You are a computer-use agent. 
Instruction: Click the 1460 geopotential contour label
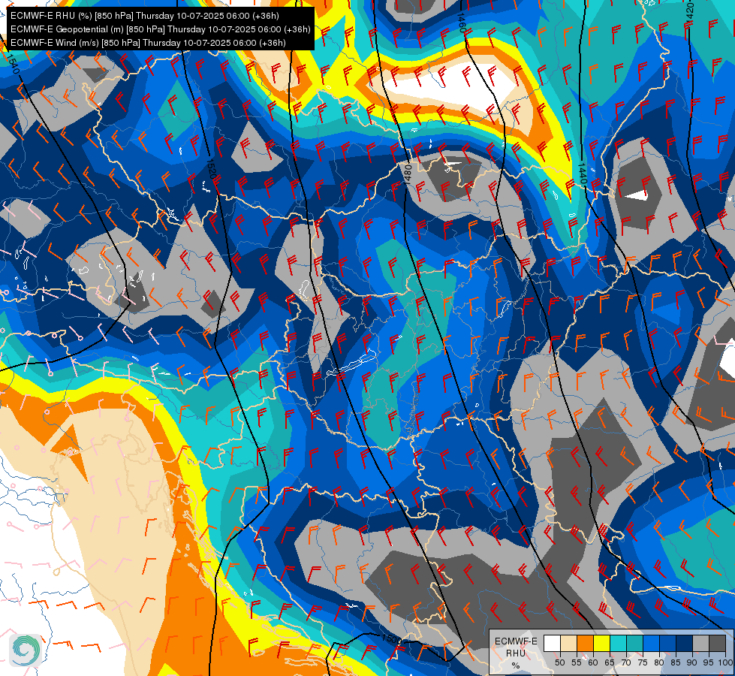point(461,22)
